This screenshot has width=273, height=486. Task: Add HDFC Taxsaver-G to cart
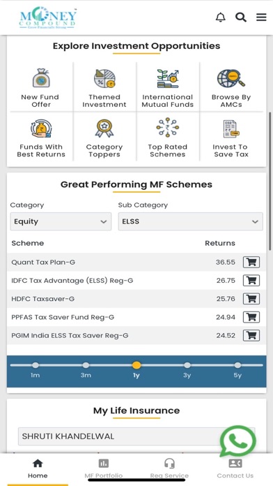pyautogui.click(x=251, y=299)
